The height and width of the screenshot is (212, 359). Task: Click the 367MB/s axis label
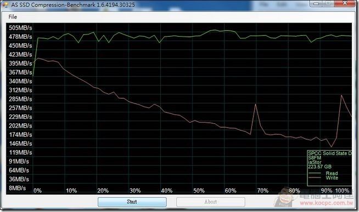tap(20, 72)
